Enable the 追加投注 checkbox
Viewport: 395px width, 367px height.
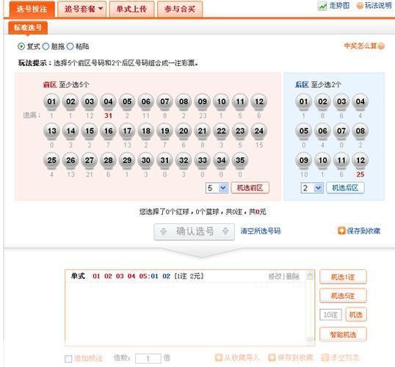(68, 358)
